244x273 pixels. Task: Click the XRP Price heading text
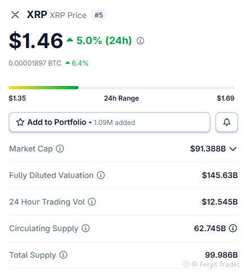tap(68, 15)
